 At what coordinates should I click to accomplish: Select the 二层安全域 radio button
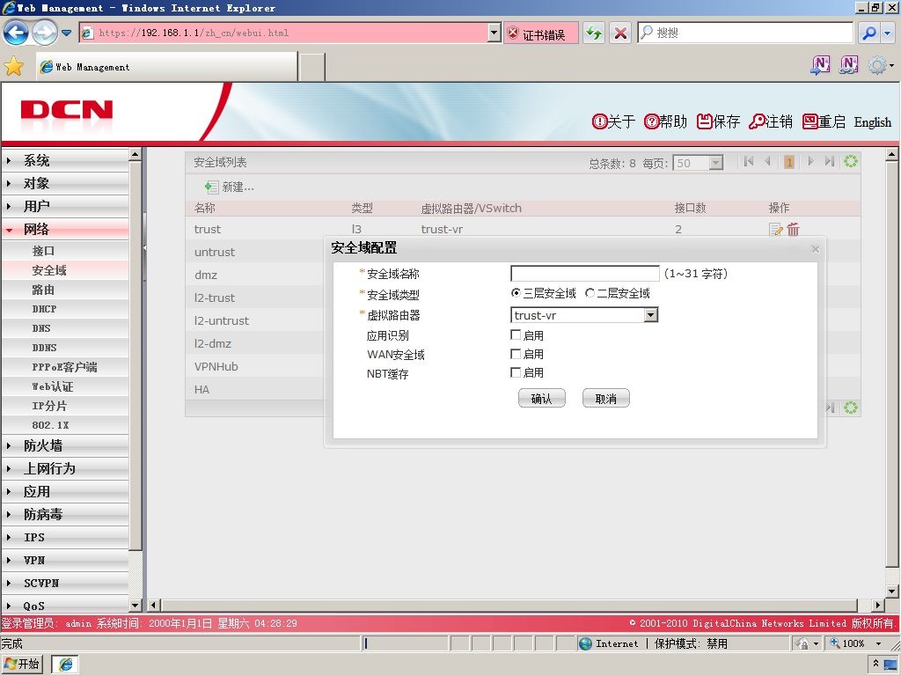pos(590,292)
